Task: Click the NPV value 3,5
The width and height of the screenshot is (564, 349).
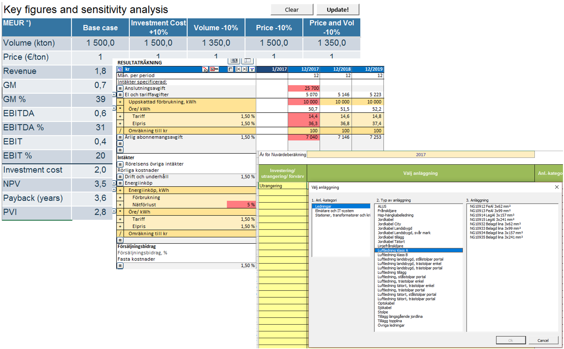Action: pos(100,184)
